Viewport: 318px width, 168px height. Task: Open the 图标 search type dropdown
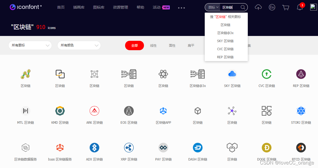point(213,8)
